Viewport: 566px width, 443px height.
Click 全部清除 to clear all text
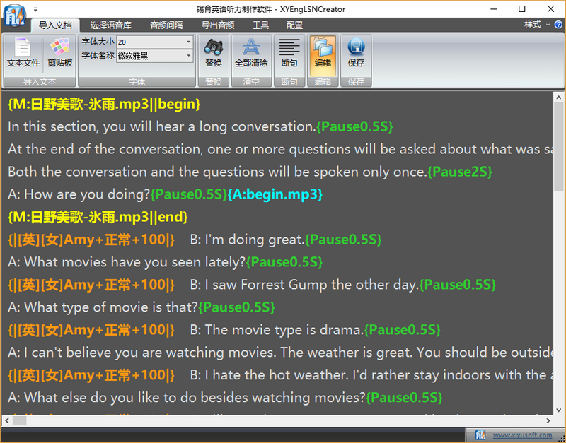(251, 53)
